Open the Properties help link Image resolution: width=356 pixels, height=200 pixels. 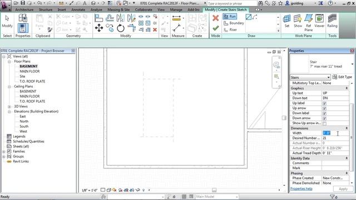(x=301, y=189)
